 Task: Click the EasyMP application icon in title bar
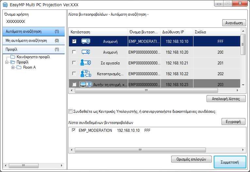click(x=5, y=5)
